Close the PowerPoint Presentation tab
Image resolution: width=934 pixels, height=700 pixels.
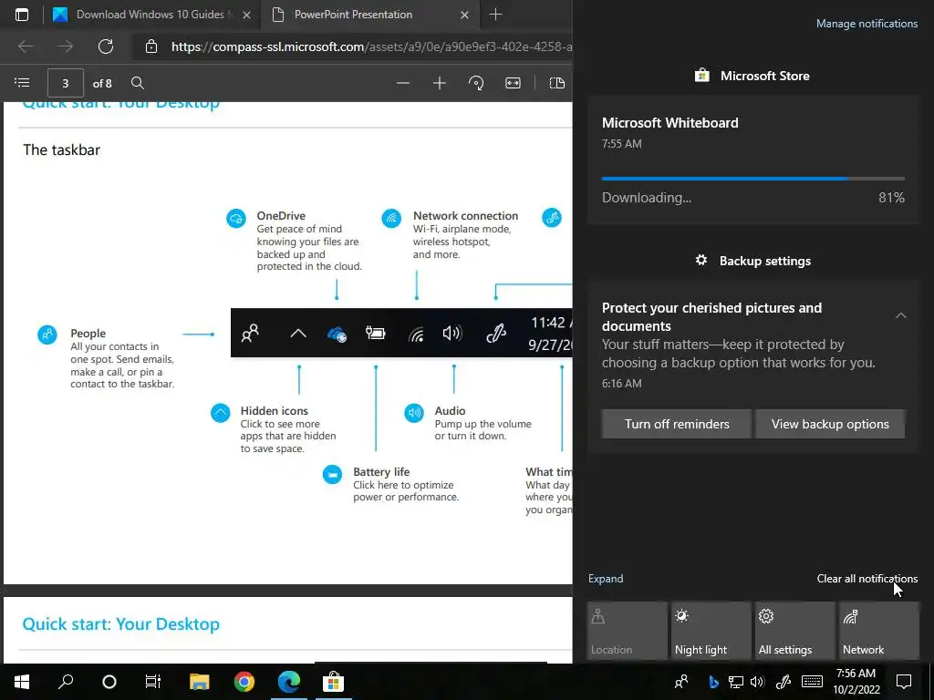464,15
